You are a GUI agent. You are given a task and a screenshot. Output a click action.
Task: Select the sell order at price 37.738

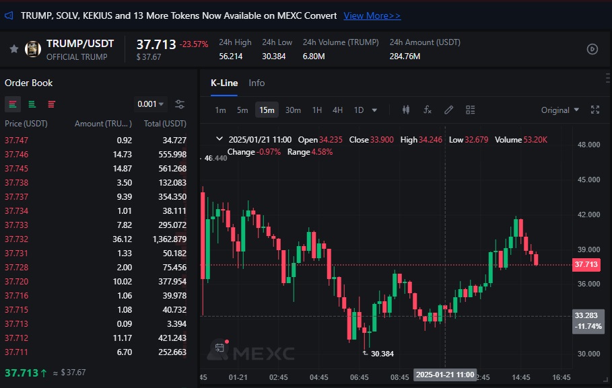pyautogui.click(x=95, y=182)
